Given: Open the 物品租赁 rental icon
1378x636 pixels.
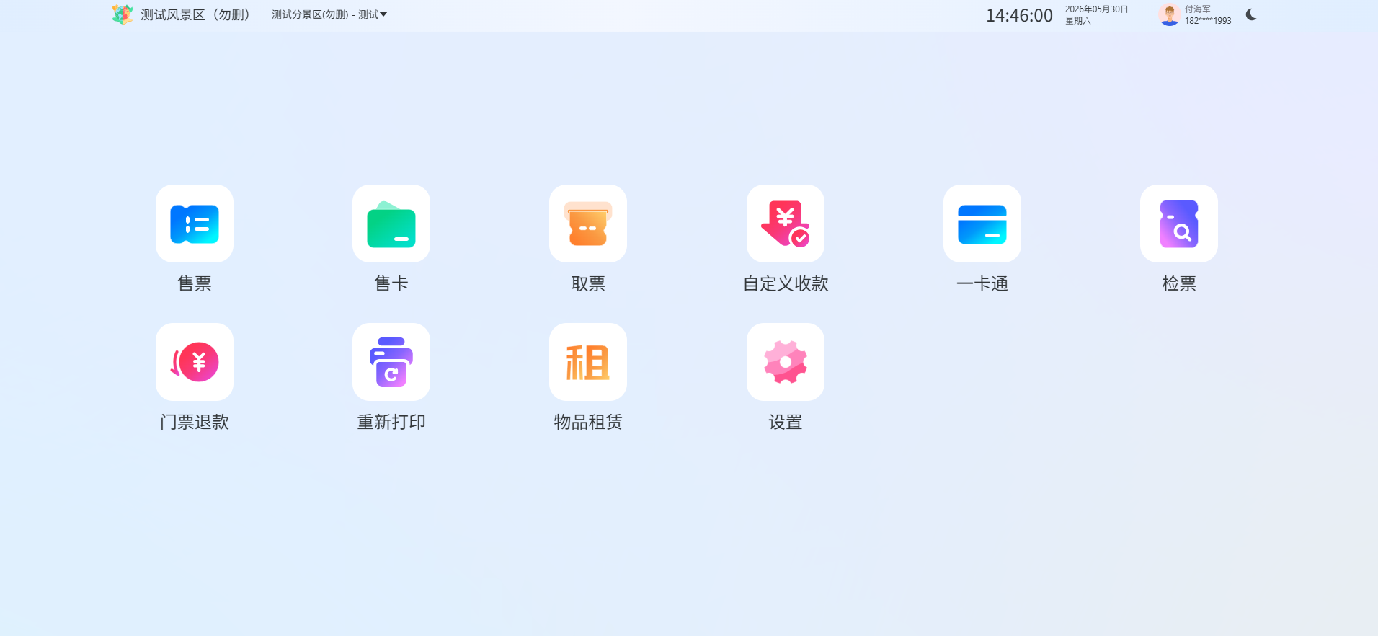Looking at the screenshot, I should [588, 362].
